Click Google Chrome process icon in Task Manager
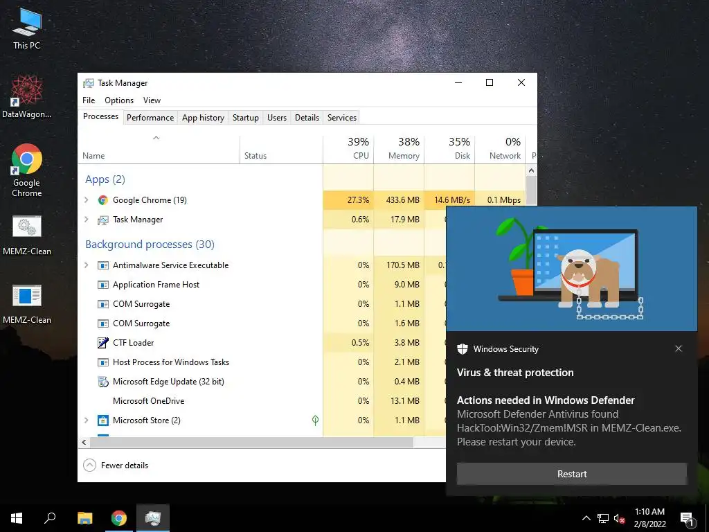This screenshot has width=709, height=532. coord(103,200)
